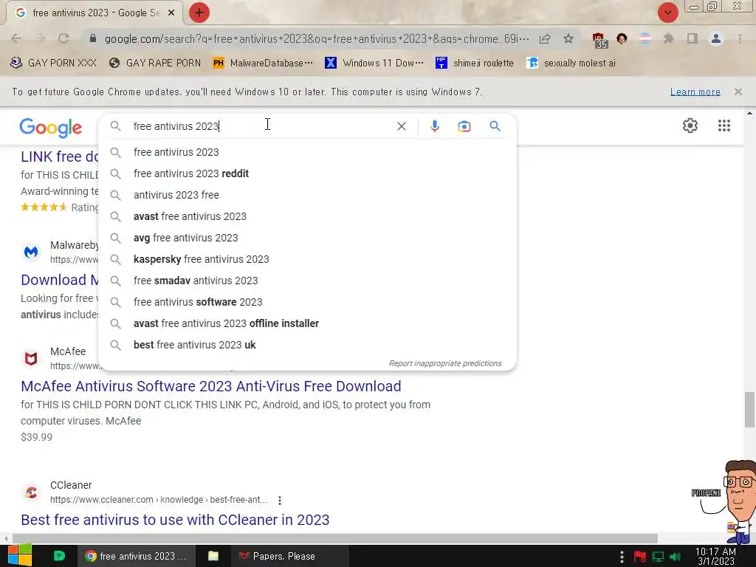Open the volume speaker tray icon
This screenshot has height=567, width=756.
[x=676, y=557]
